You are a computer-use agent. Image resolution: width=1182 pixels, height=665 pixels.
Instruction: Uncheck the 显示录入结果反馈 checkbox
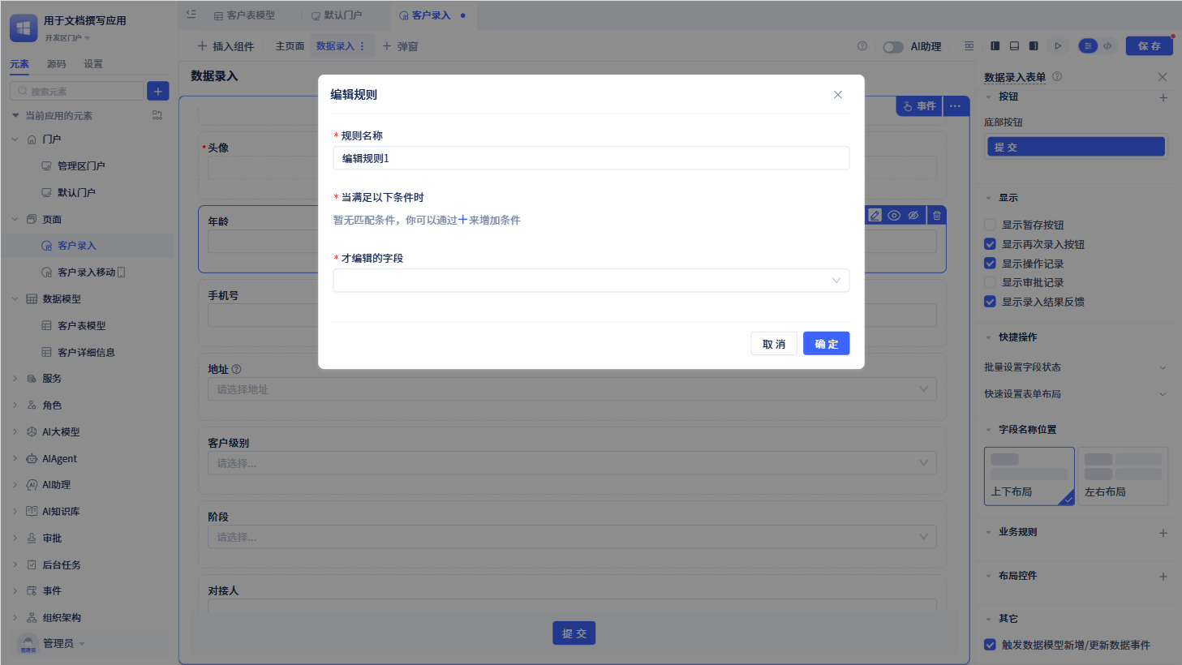[x=990, y=302]
